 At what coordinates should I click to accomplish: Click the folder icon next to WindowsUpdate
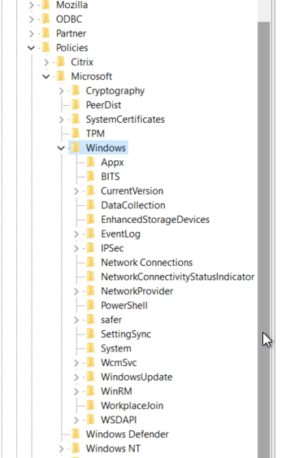(x=91, y=377)
